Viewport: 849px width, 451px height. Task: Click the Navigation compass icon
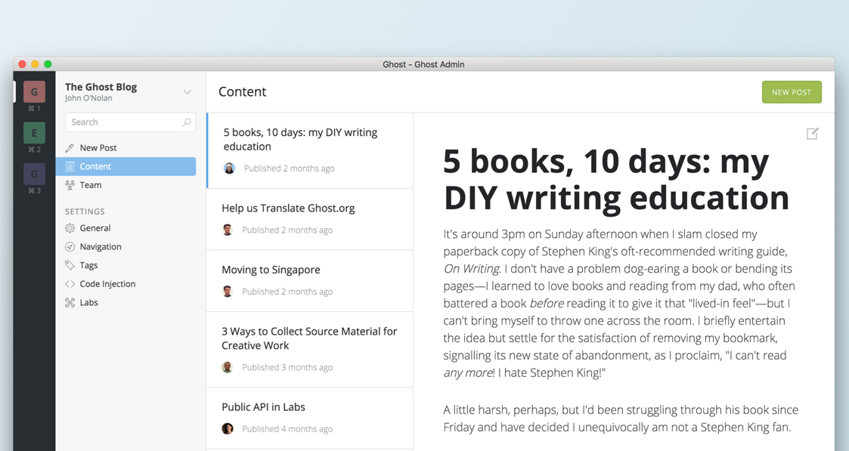coord(70,246)
